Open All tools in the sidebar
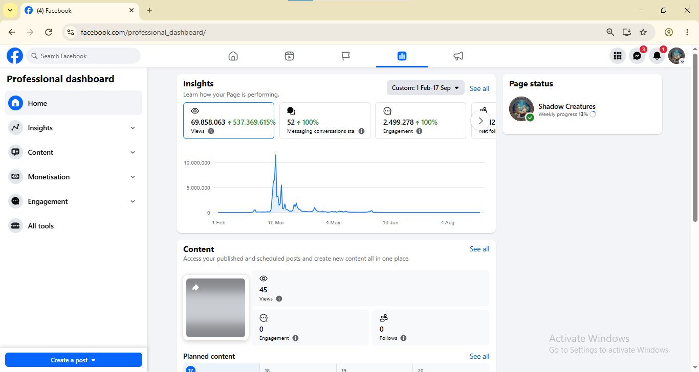The height and width of the screenshot is (372, 699). click(x=74, y=226)
